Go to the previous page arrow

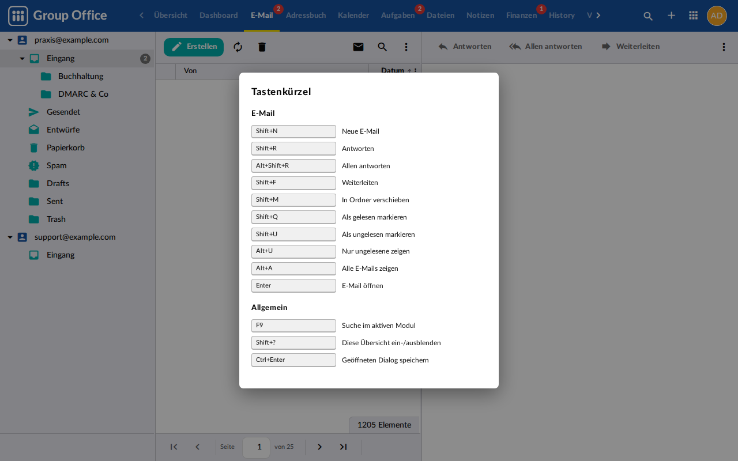pos(198,447)
